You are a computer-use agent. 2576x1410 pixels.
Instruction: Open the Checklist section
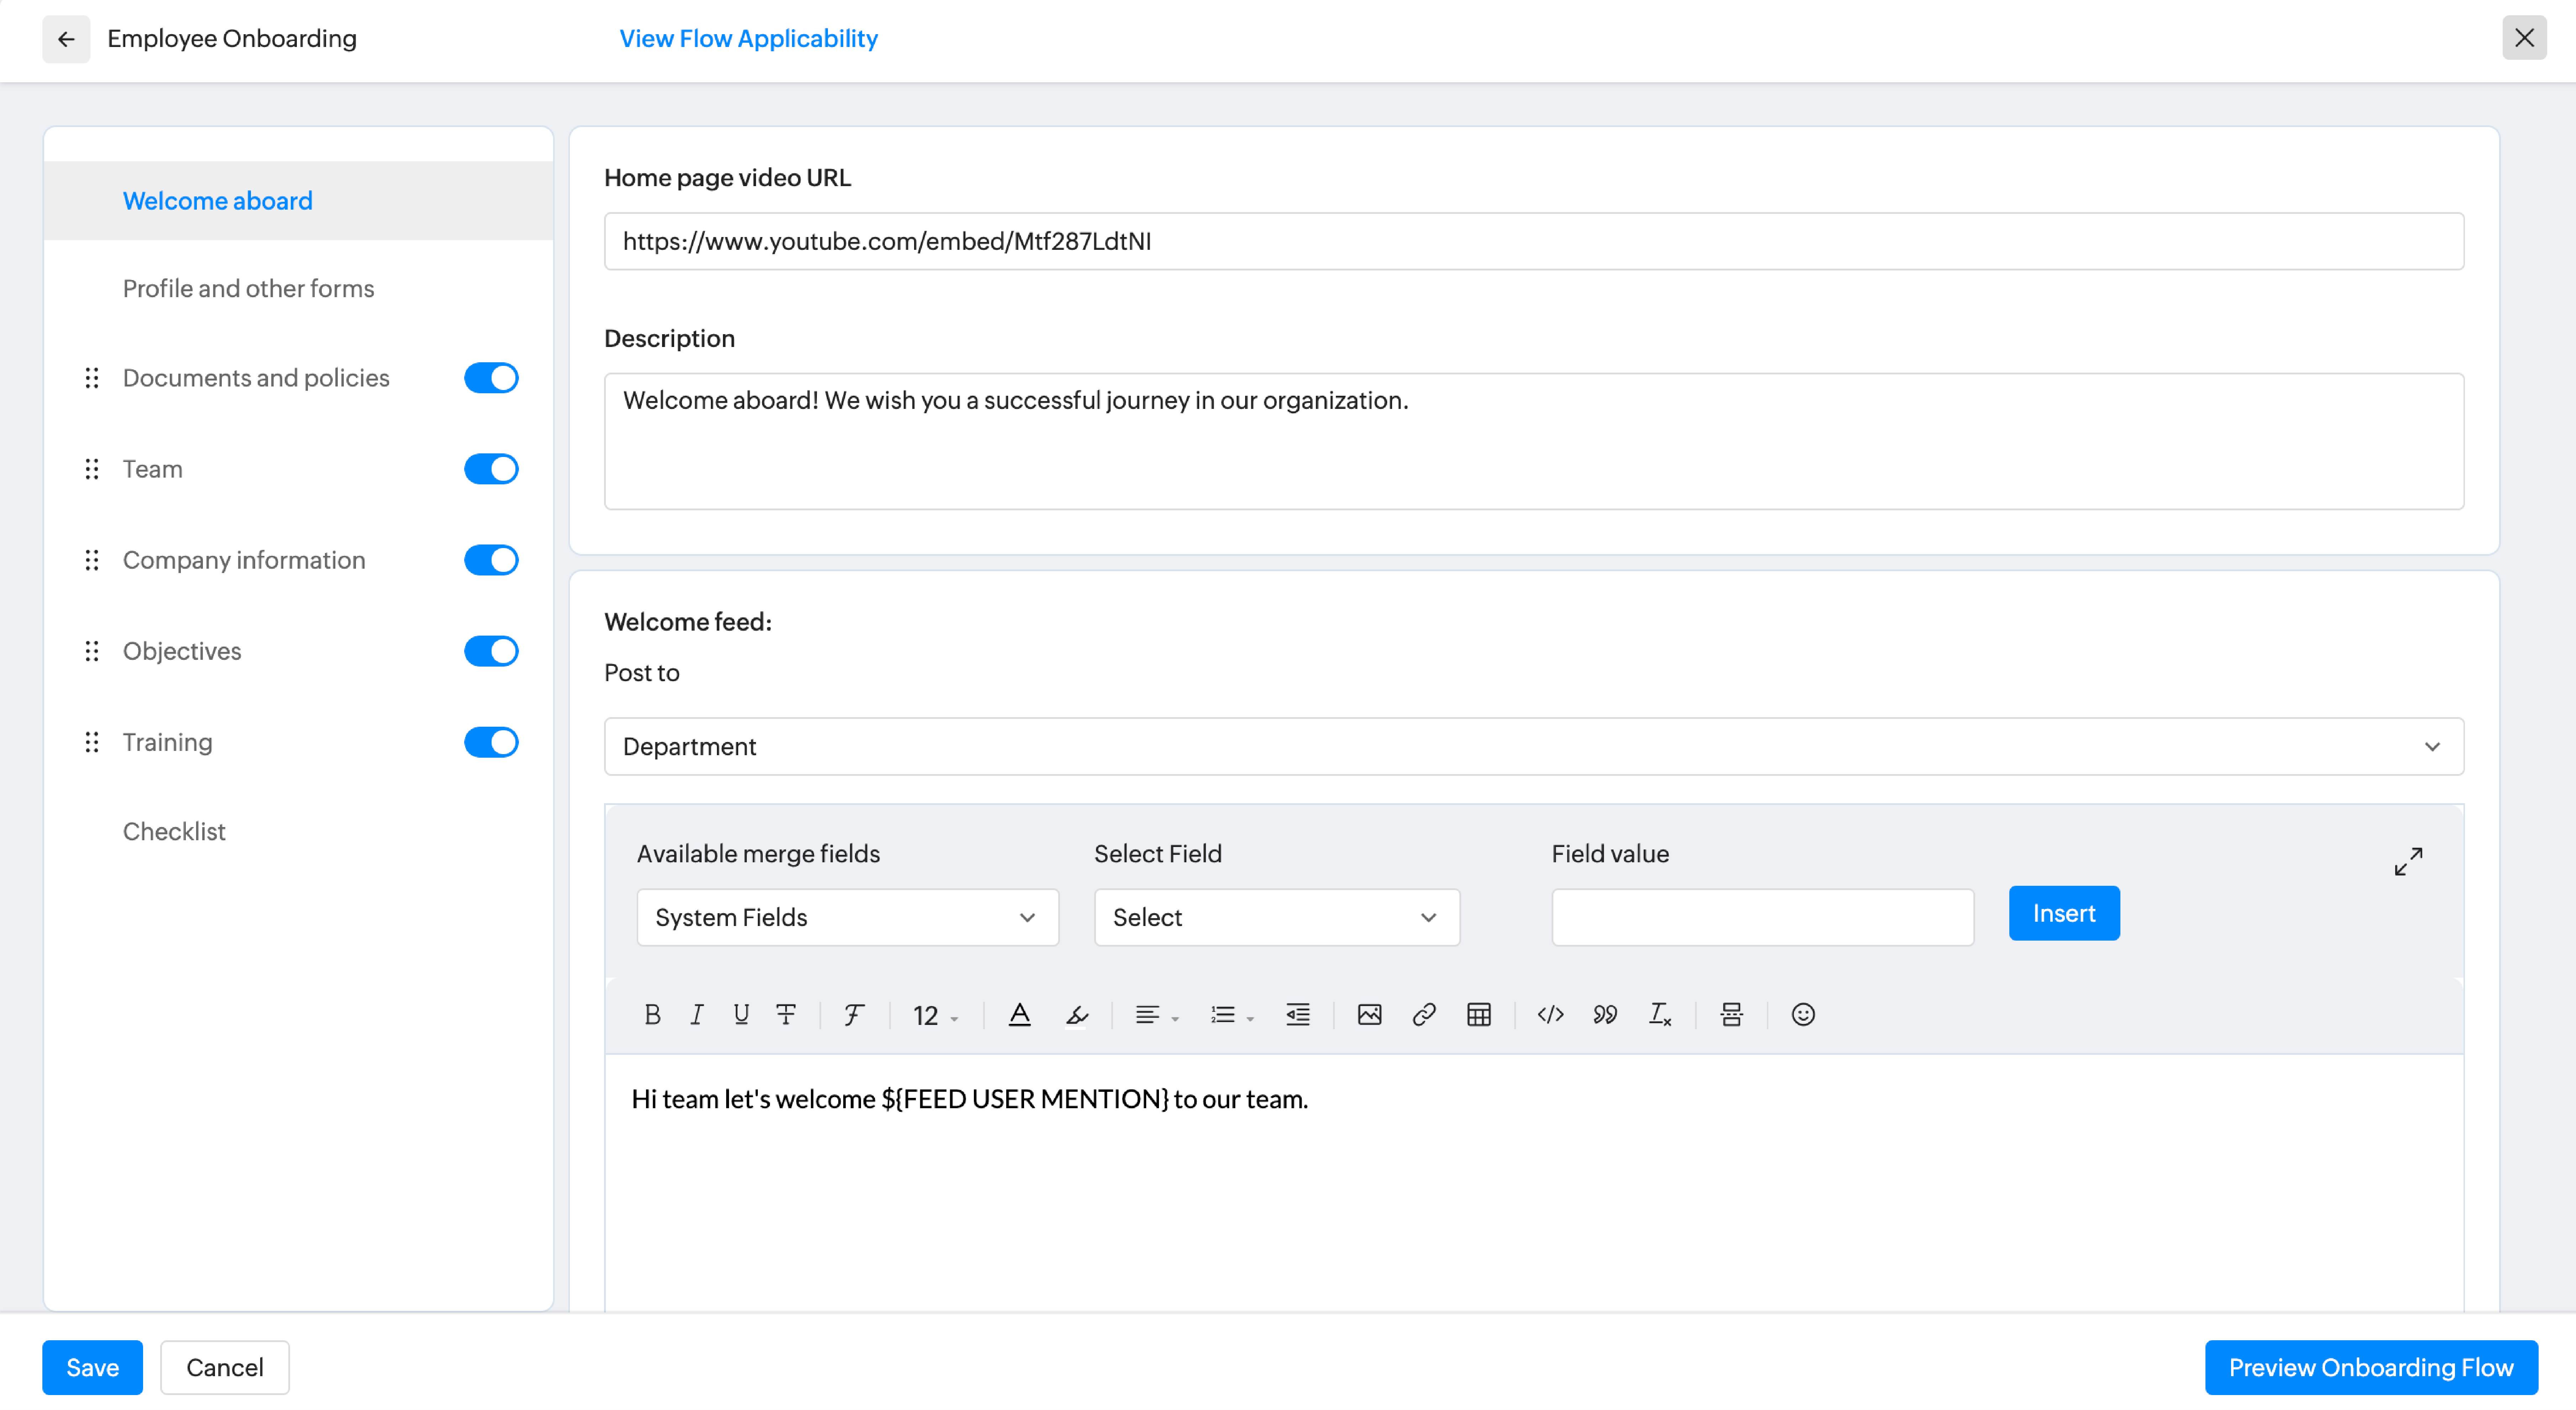[x=174, y=831]
